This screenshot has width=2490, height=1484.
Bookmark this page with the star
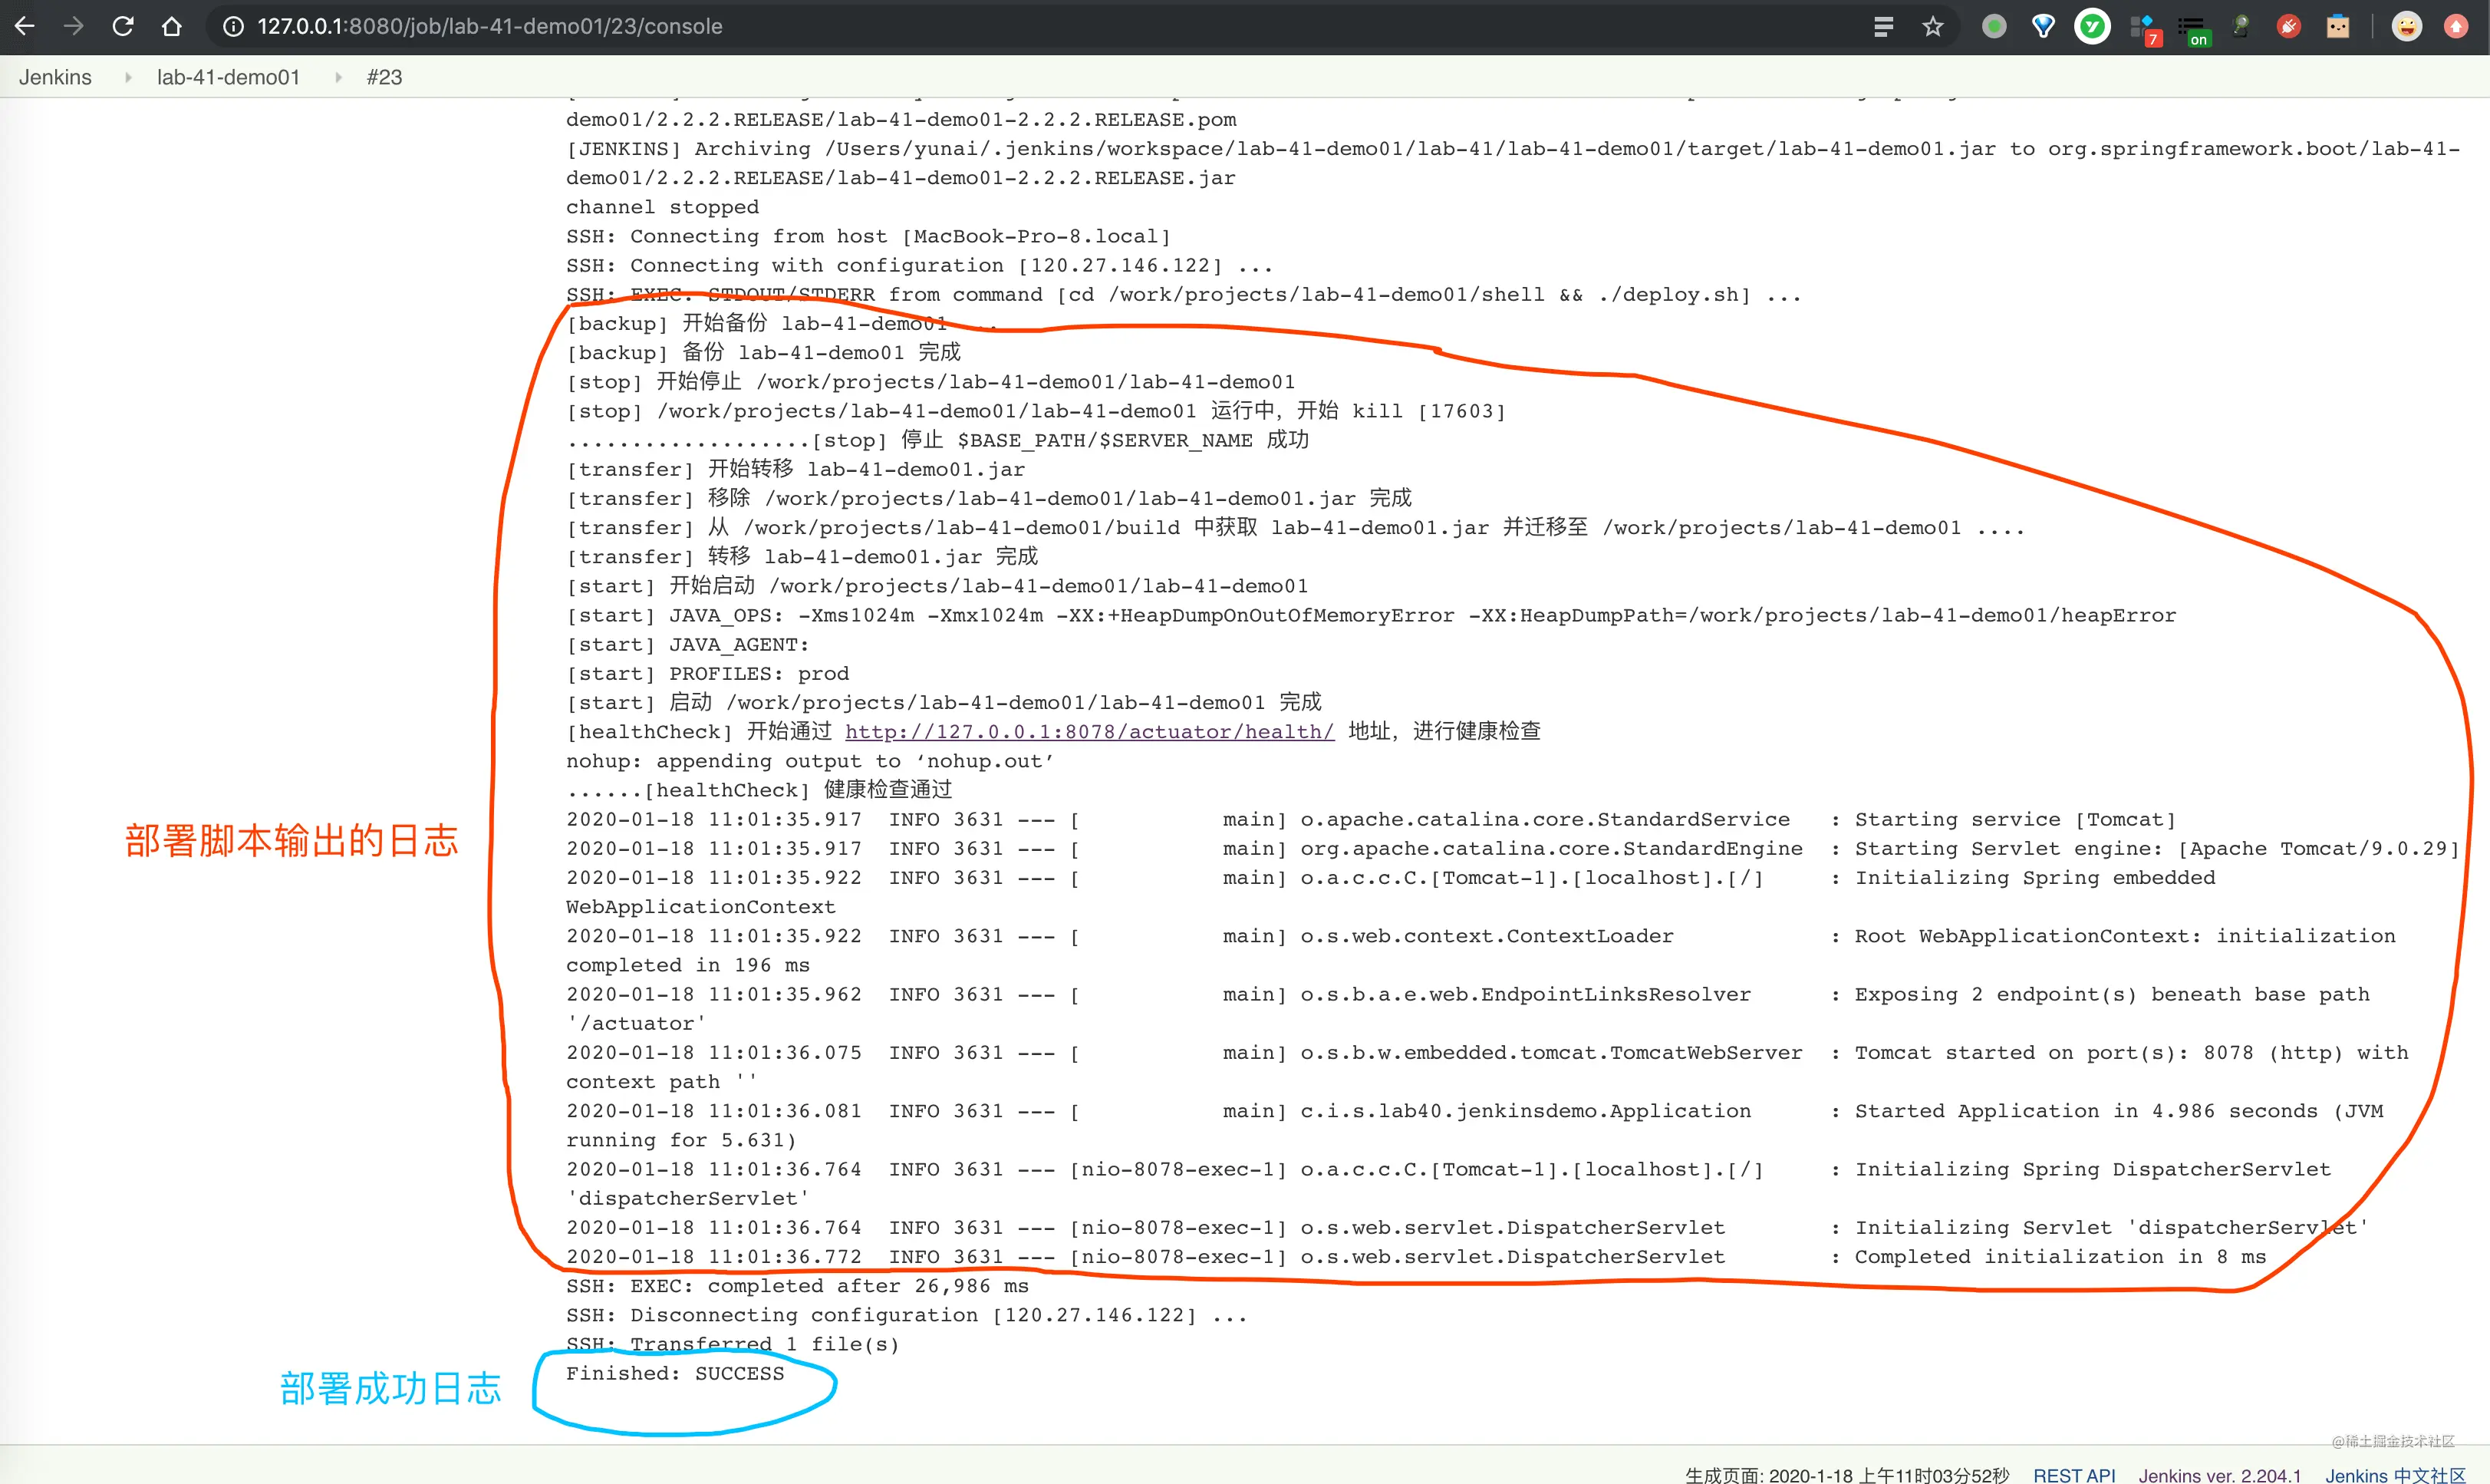1932,26
